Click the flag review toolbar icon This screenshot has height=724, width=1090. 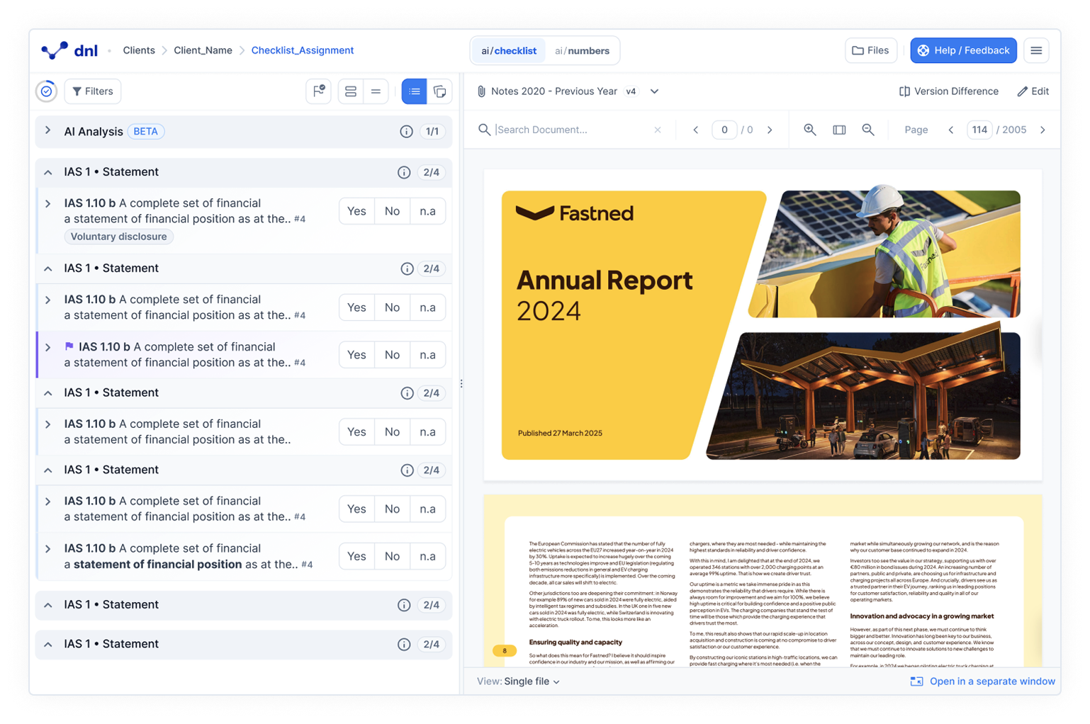pyautogui.click(x=319, y=91)
